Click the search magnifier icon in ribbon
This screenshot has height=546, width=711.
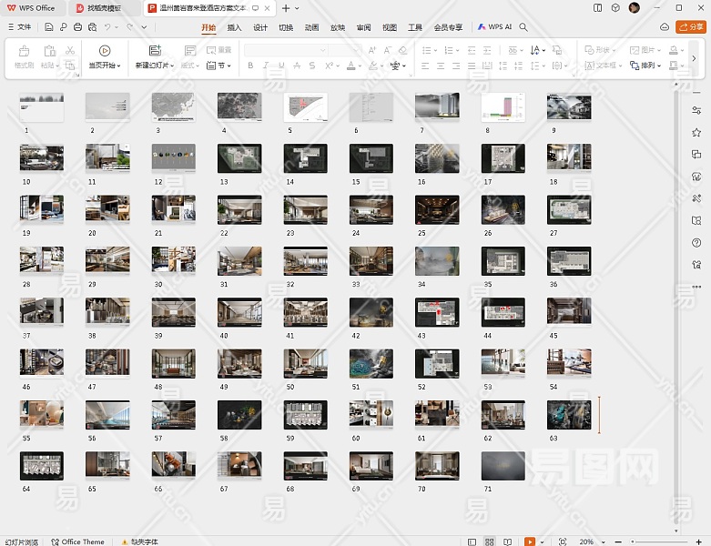pyautogui.click(x=523, y=27)
